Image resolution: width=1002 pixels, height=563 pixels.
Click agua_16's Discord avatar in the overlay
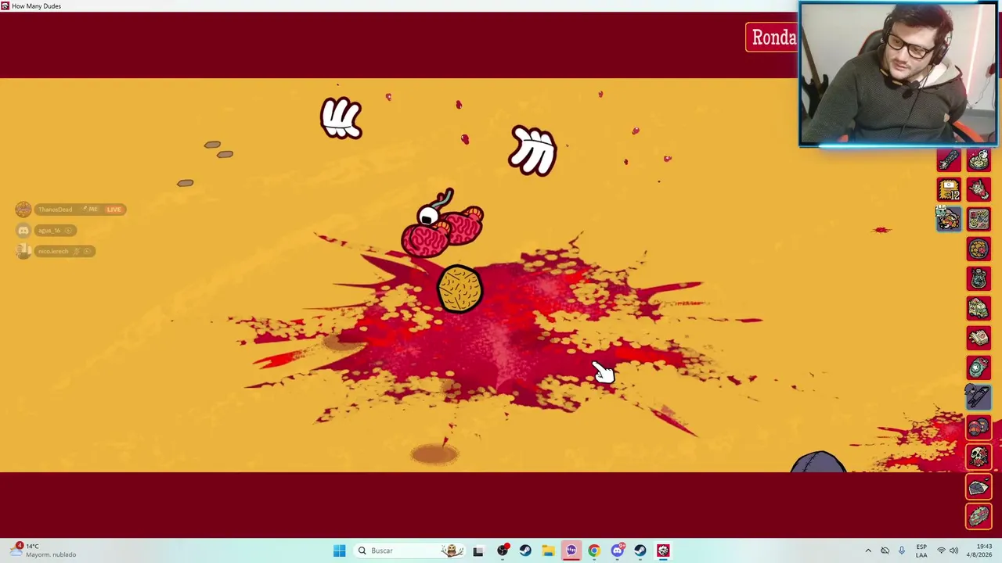point(23,231)
